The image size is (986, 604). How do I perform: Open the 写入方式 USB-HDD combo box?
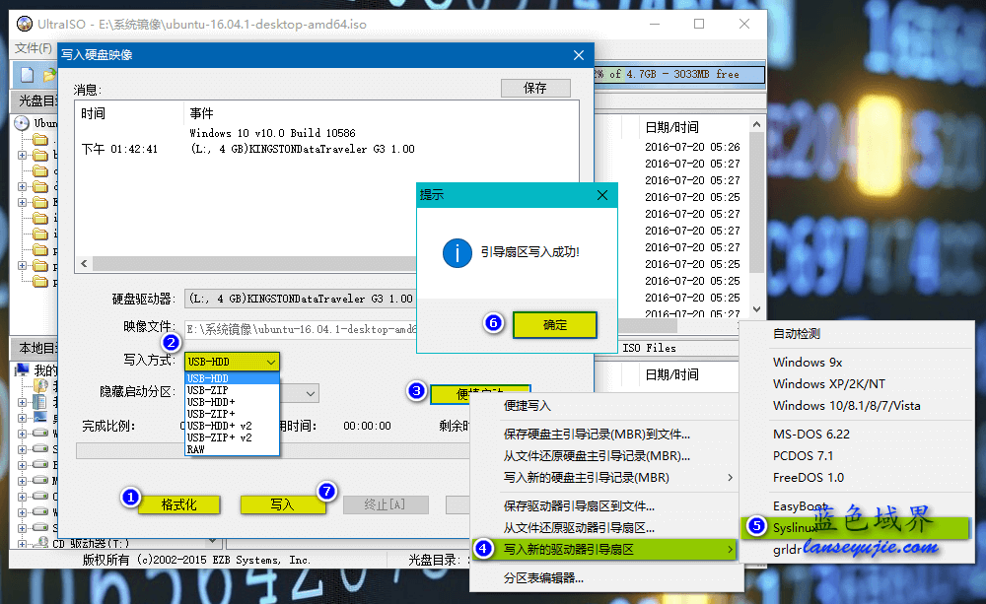coord(232,362)
